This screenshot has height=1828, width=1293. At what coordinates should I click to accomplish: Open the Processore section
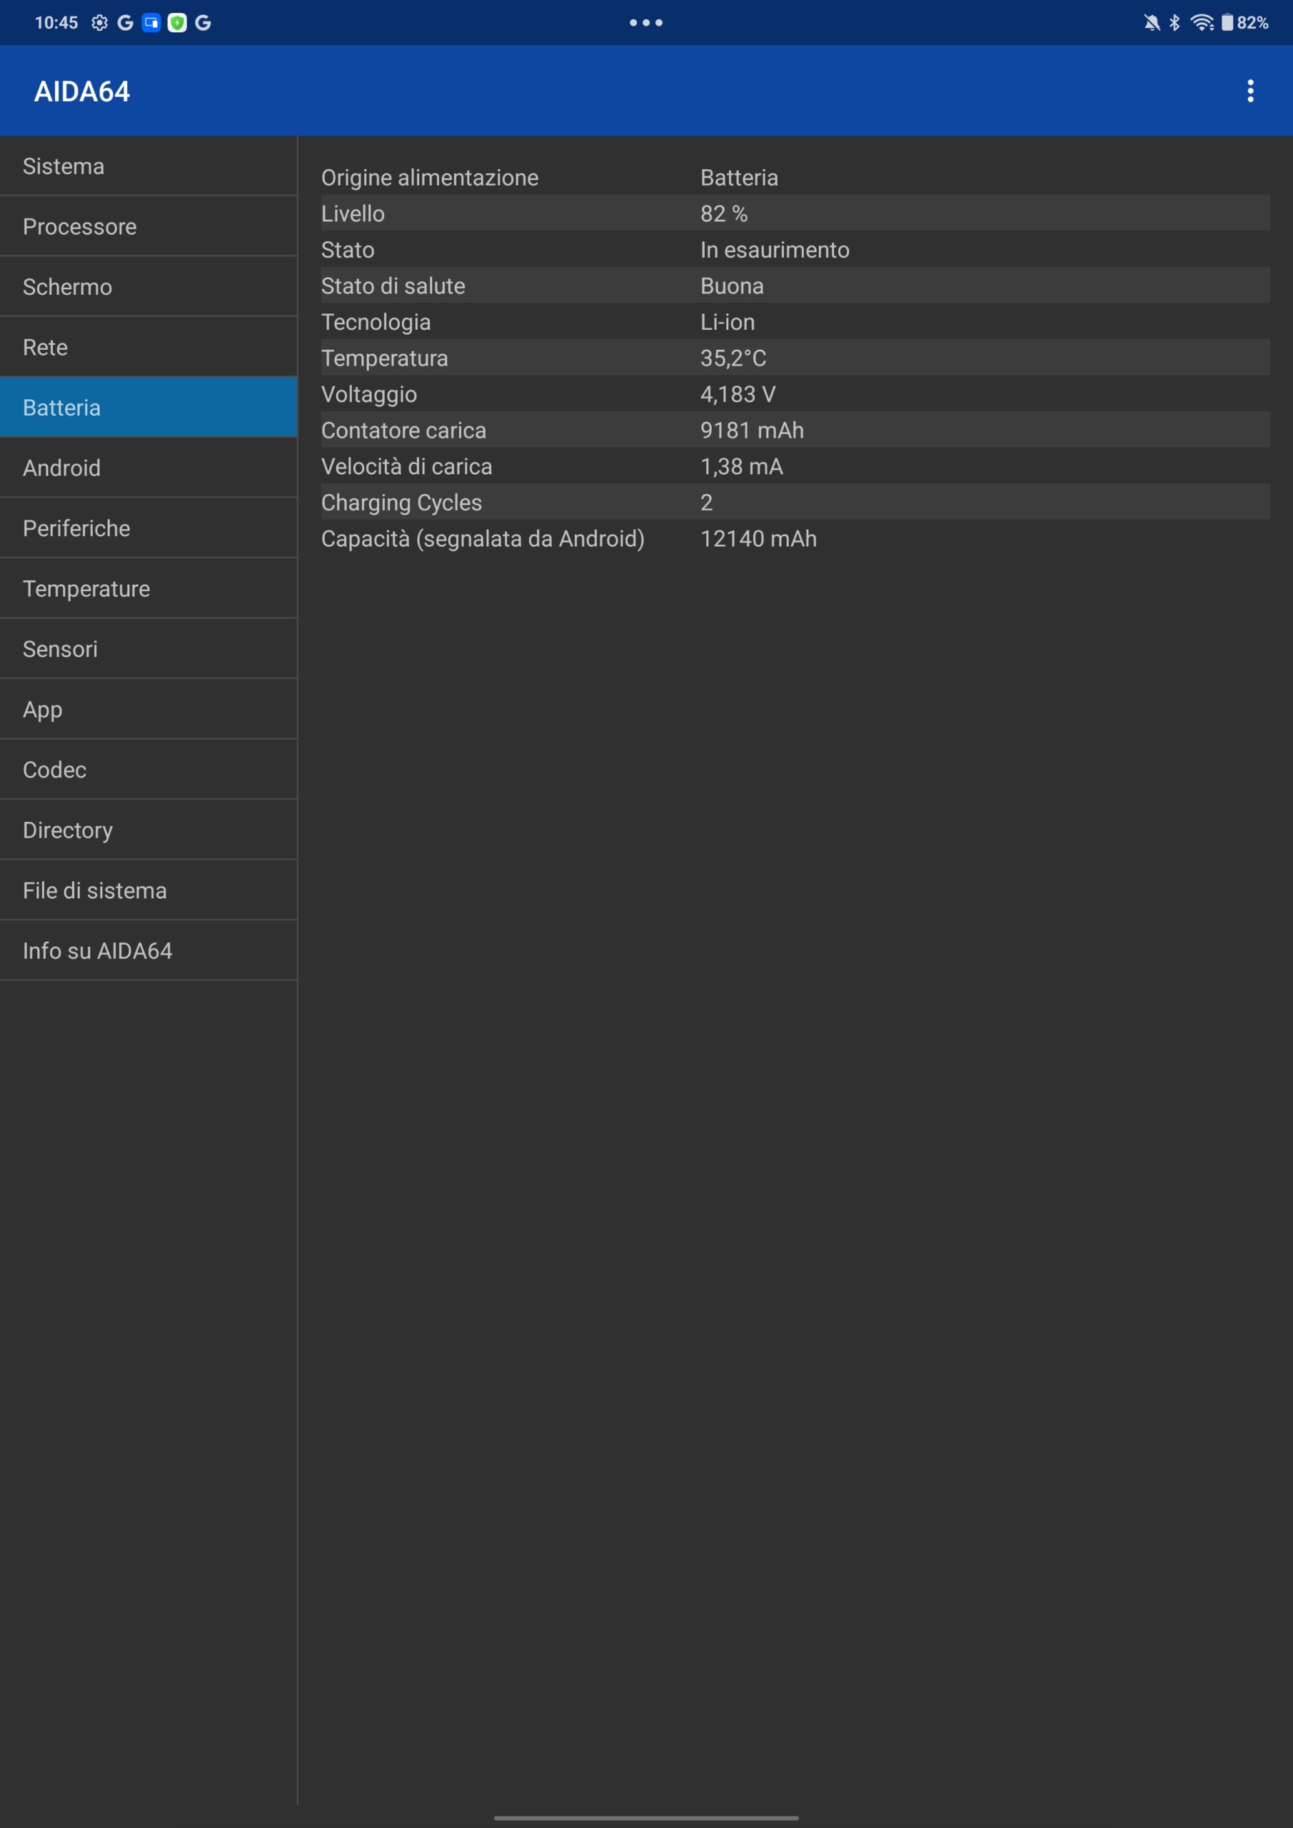148,226
